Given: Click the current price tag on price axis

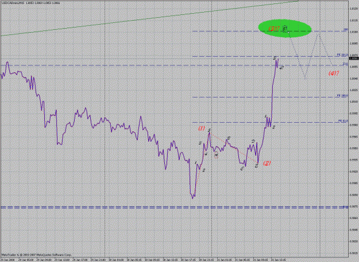Looking at the screenshot, I should click(x=353, y=58).
